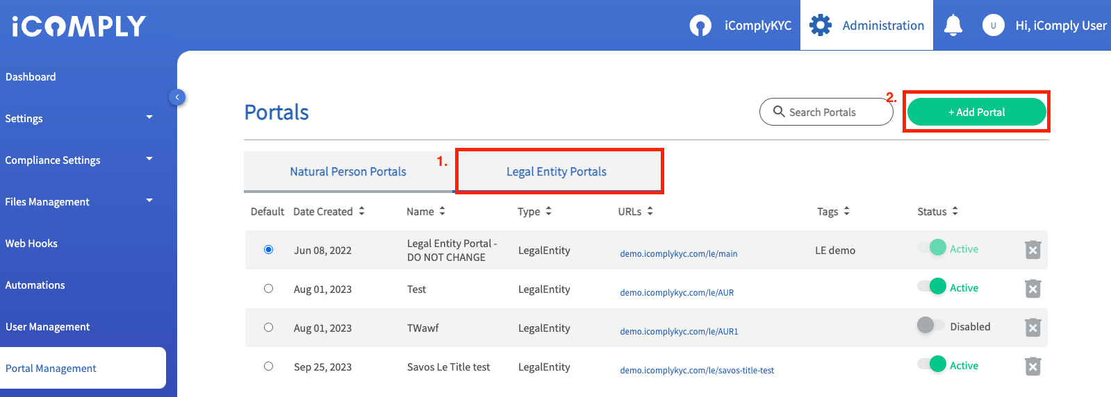Switch to Natural Person Portals tab
1111x397 pixels.
point(348,171)
